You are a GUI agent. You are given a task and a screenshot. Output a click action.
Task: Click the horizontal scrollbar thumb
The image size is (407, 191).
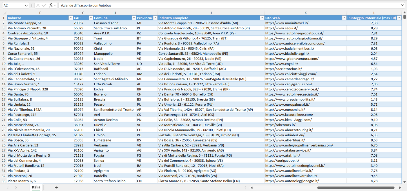(355, 188)
